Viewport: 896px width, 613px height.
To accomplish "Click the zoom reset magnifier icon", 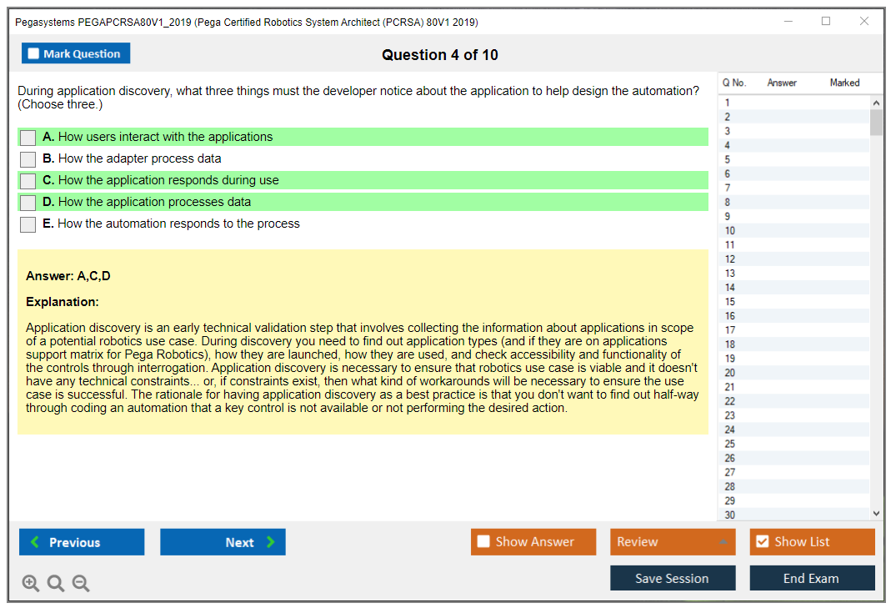I will pyautogui.click(x=56, y=584).
